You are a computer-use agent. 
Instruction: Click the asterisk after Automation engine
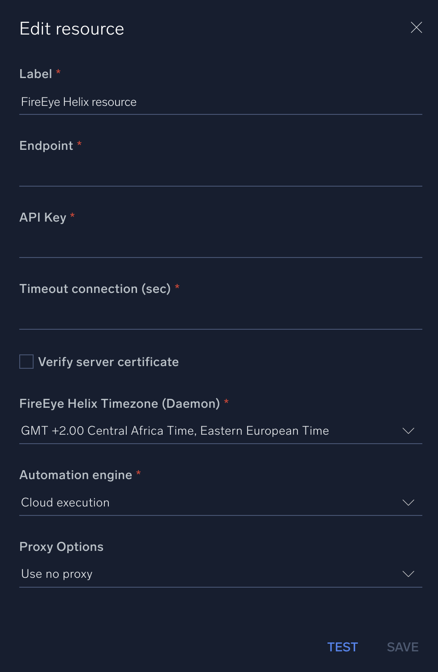click(138, 473)
